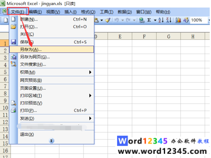
Task: Click the floppy disk save icon
Action: point(13,42)
